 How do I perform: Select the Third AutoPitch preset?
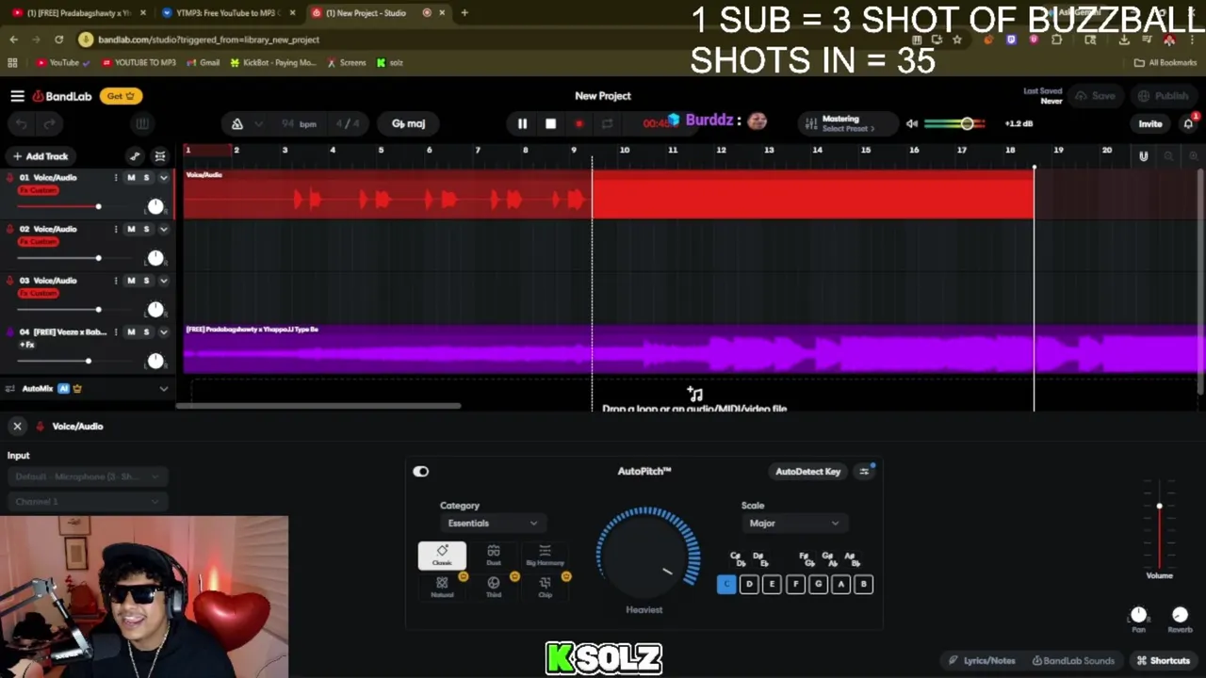tap(494, 588)
